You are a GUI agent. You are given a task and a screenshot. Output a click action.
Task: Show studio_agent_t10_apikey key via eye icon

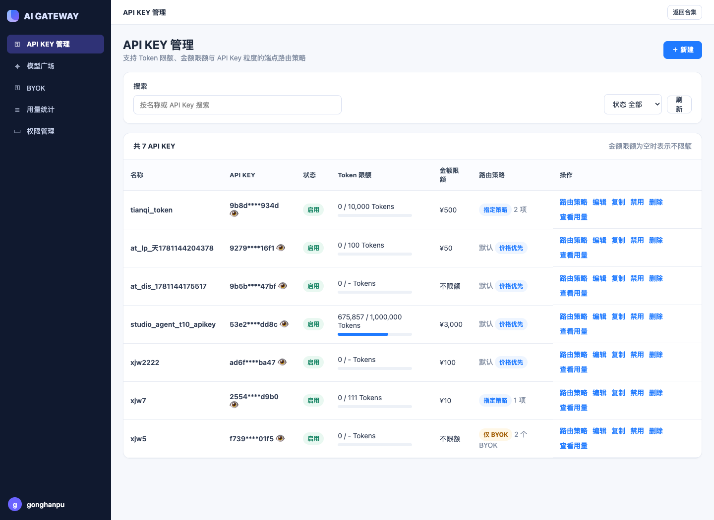284,324
